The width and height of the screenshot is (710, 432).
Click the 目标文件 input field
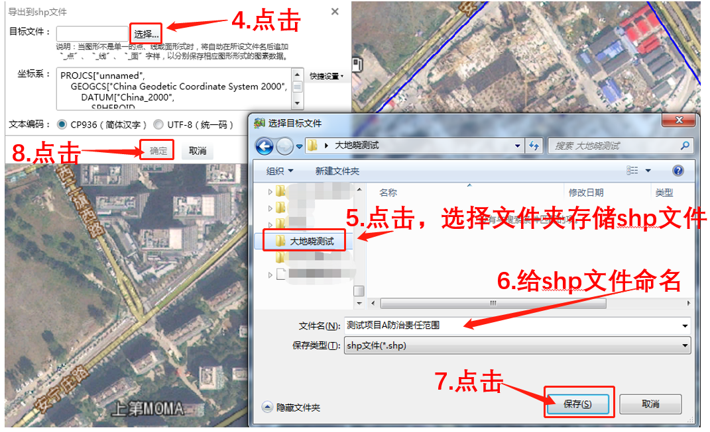coord(92,34)
